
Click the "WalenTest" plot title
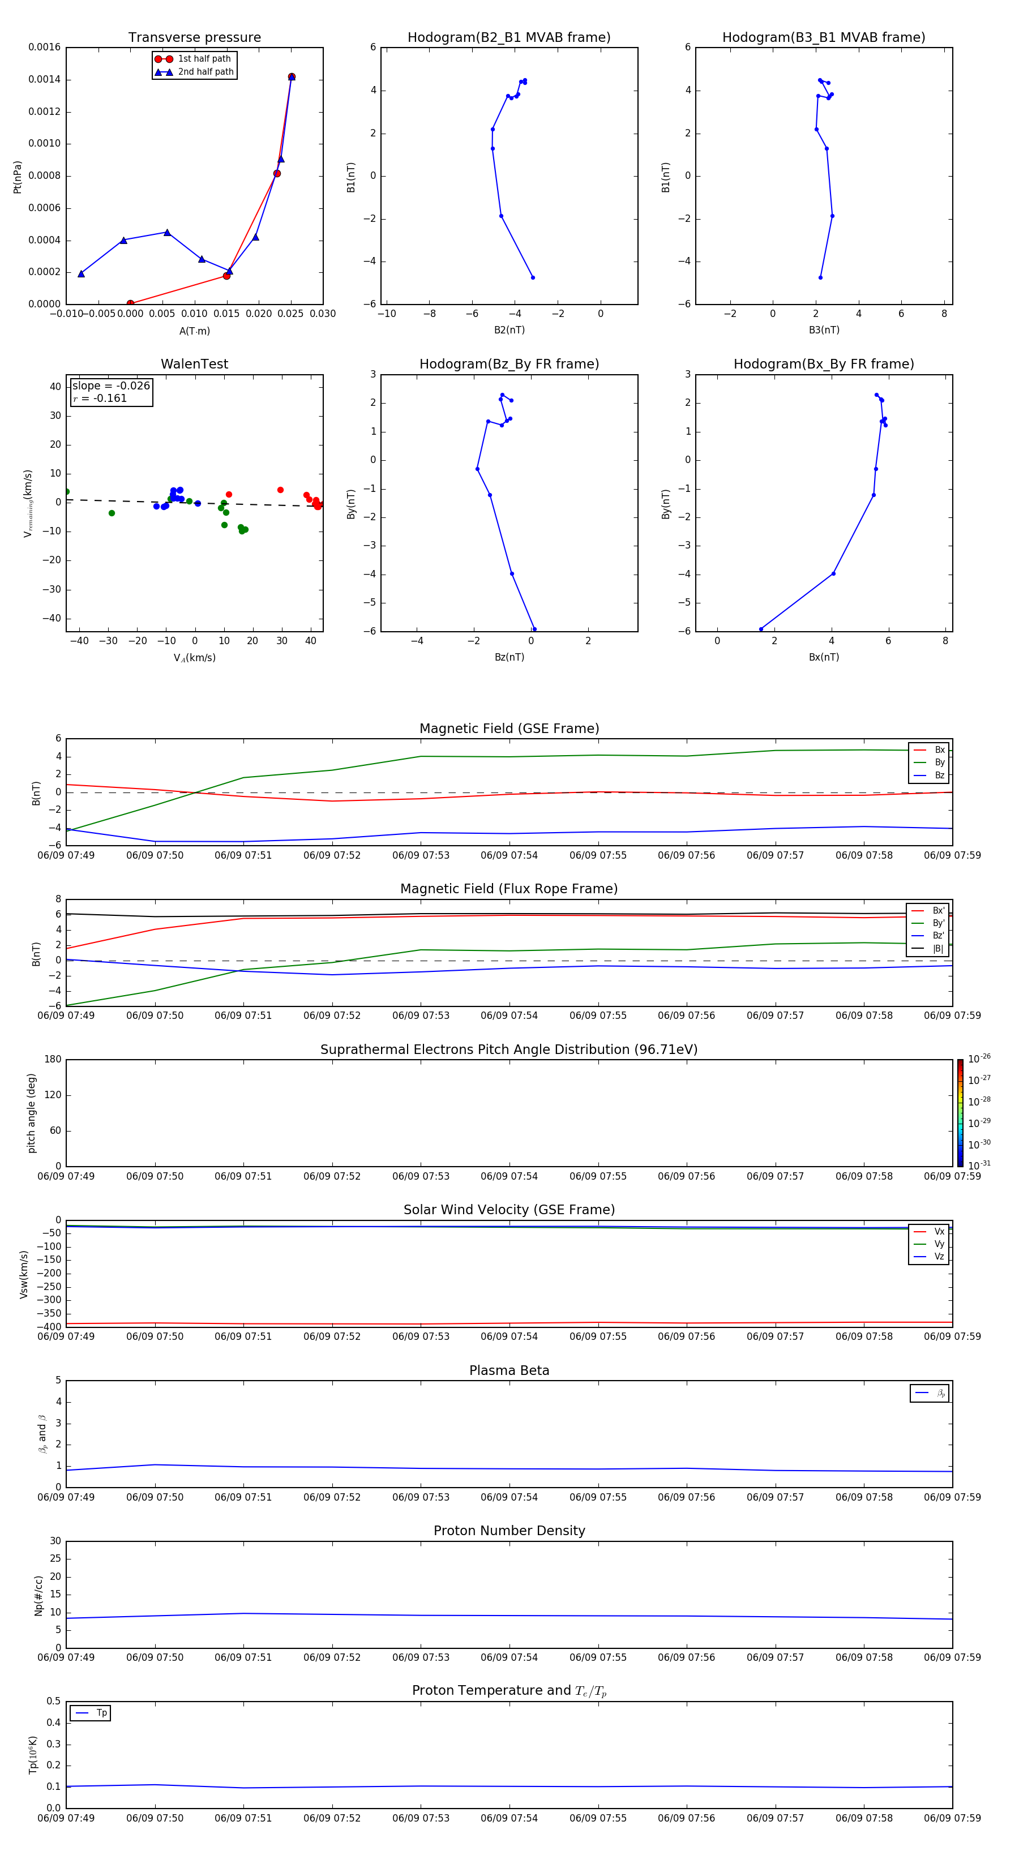pyautogui.click(x=194, y=364)
